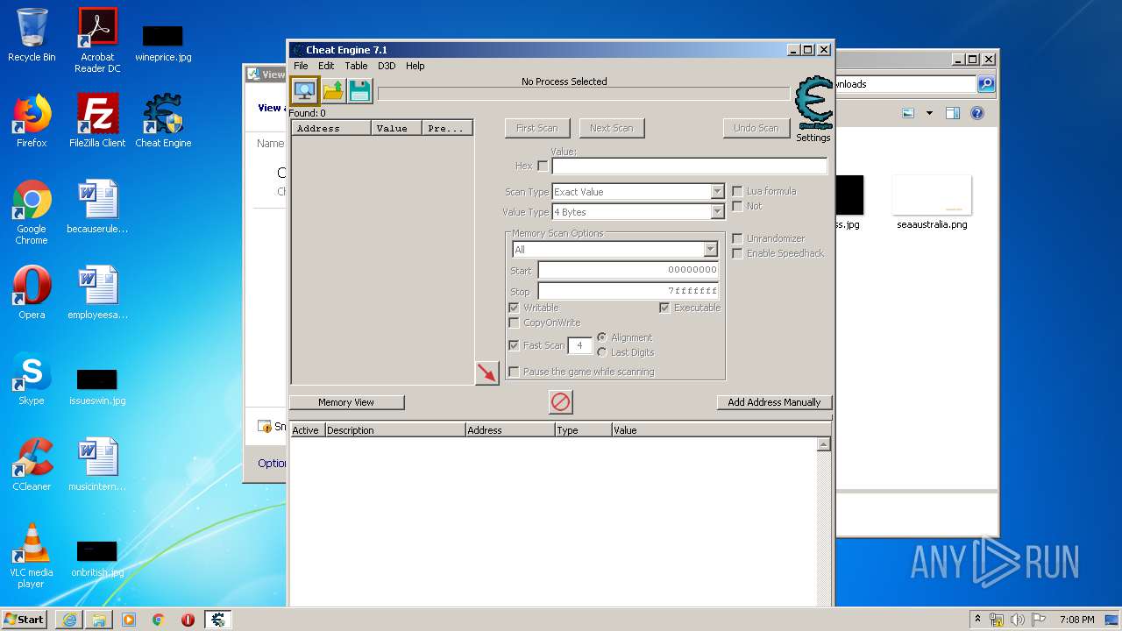Open seaaustralia.png in Explorer window

932,202
